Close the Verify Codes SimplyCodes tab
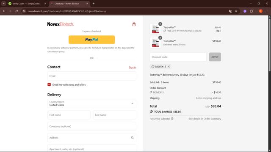The width and height of the screenshot is (271, 152). (x=45, y=4)
